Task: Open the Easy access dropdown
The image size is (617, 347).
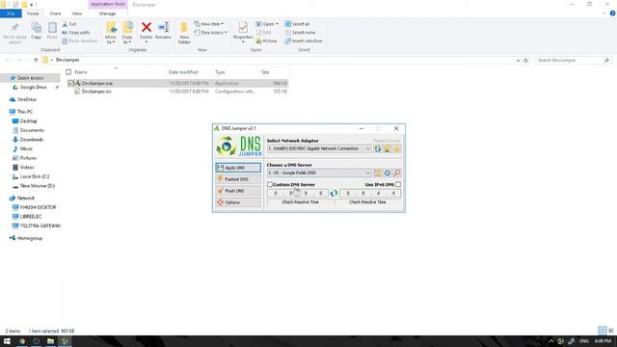Action: coord(210,32)
